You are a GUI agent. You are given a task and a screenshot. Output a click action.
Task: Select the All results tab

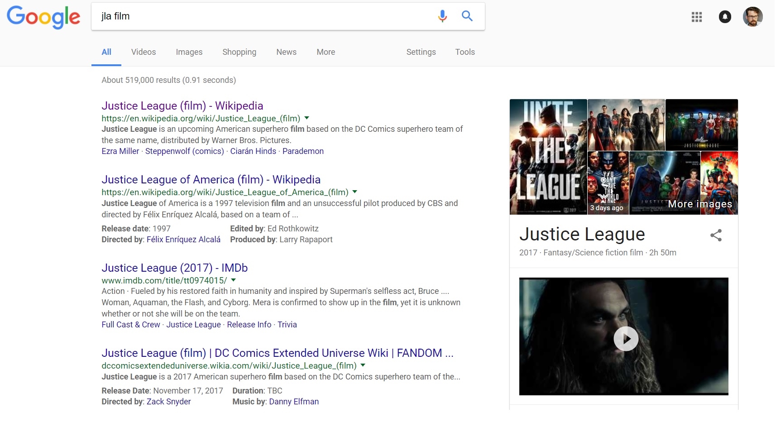point(106,52)
